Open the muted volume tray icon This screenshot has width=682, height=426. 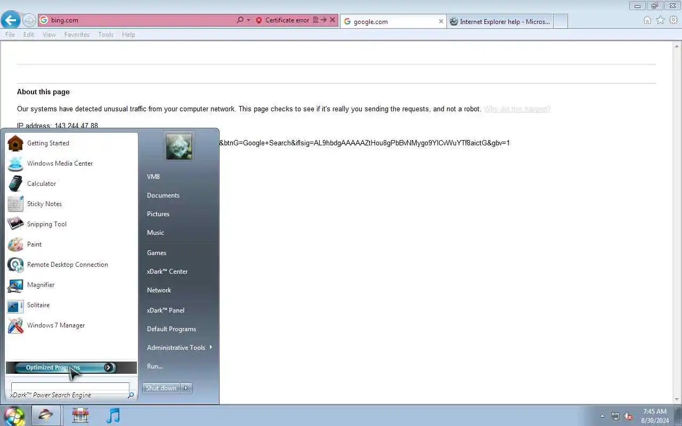[629, 416]
